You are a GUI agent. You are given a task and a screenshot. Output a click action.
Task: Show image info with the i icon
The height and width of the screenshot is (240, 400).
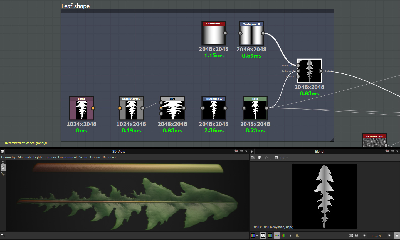(290, 236)
